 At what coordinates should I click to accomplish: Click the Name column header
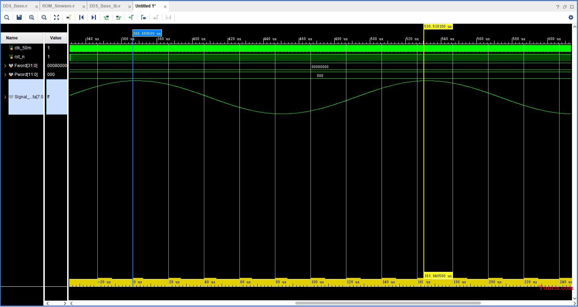[22, 38]
